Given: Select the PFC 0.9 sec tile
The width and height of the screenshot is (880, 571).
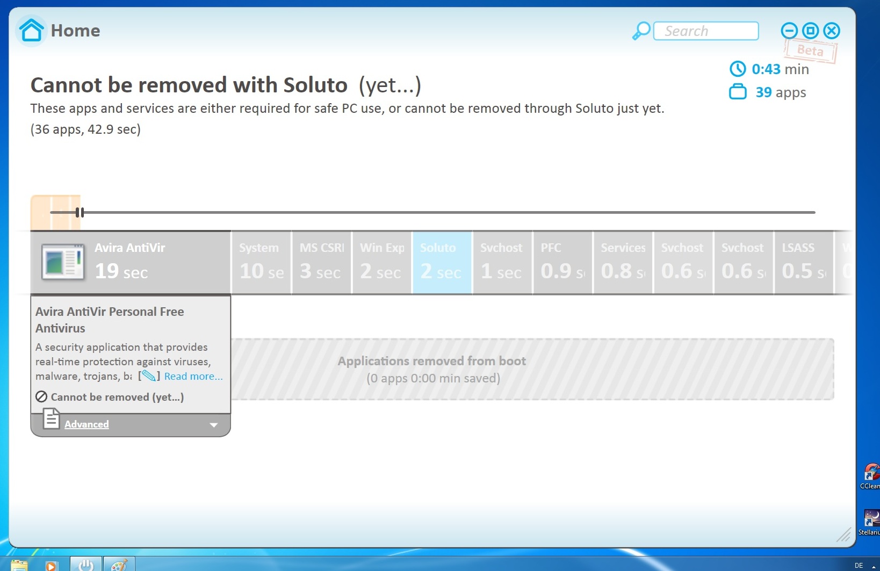Looking at the screenshot, I should [x=562, y=263].
